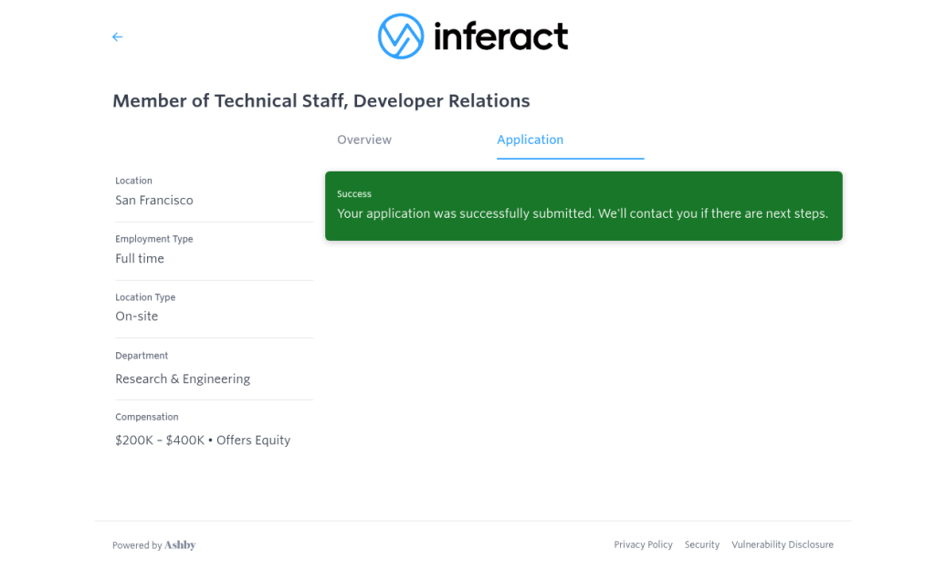Click the Location field label
This screenshot has width=935, height=570.
133,181
